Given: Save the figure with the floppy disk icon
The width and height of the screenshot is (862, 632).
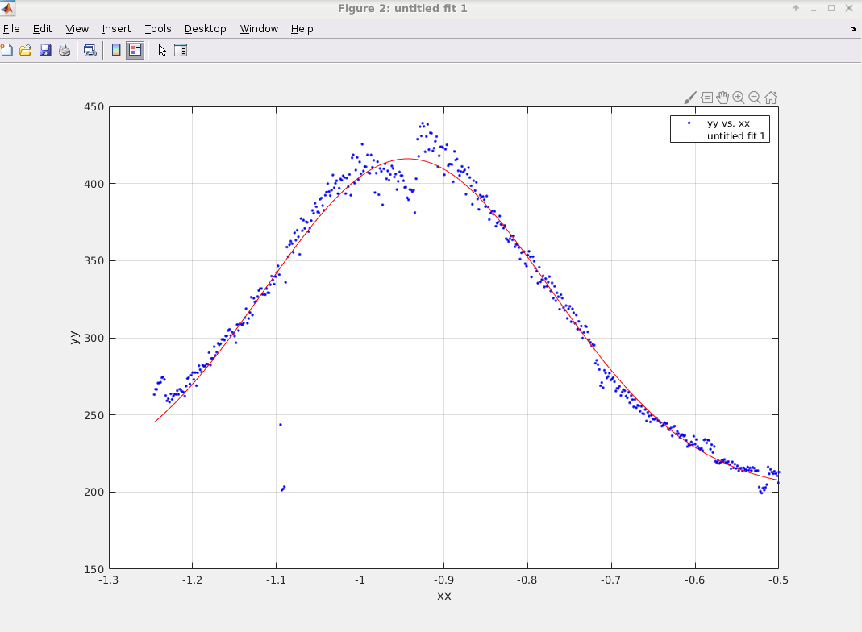Looking at the screenshot, I should tap(45, 50).
